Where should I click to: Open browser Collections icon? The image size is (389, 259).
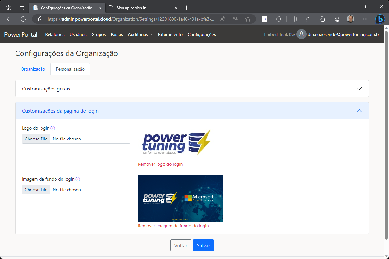[322, 19]
